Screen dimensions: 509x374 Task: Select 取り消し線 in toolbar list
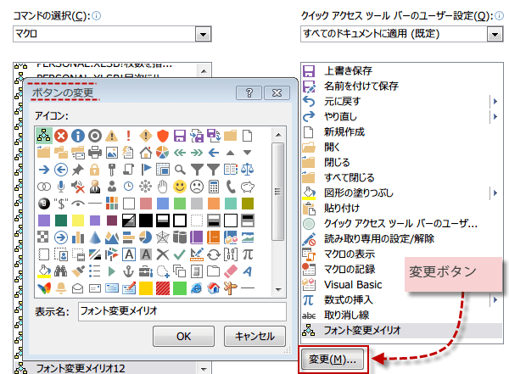pos(402,315)
